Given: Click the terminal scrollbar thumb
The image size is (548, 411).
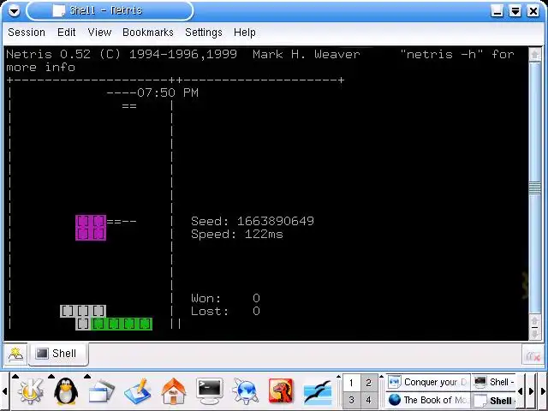Looking at the screenshot, I should [534, 188].
